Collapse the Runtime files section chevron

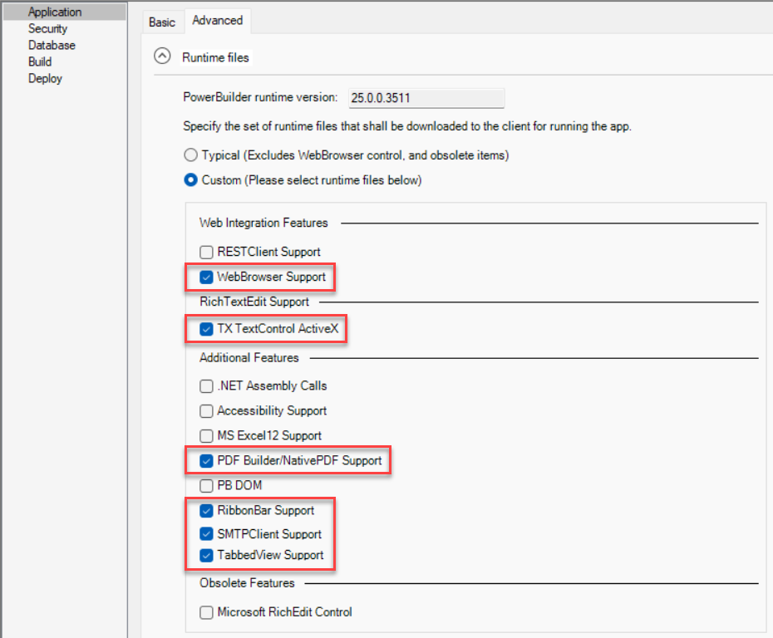163,57
